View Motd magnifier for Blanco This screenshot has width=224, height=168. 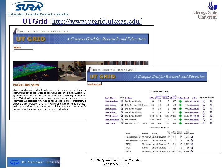point(122,109)
